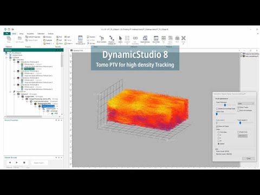Select the Speed color radio button
Viewport: 260px width, 195px height.
[x=219, y=144]
